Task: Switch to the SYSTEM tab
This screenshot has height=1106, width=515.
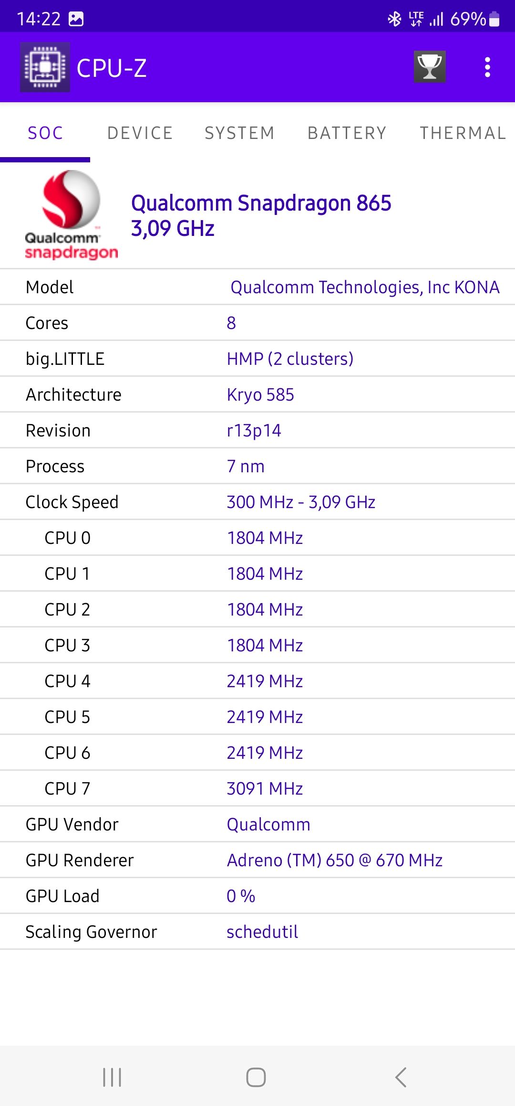Action: [239, 133]
